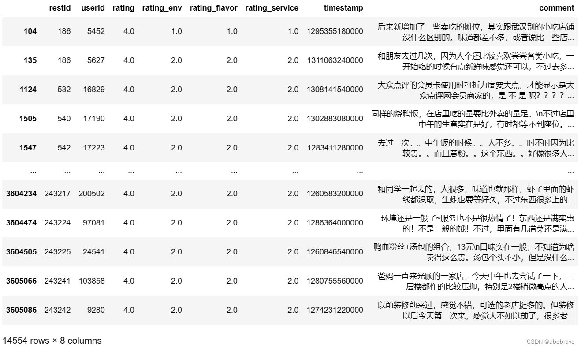
Task: Click restId 186 in row 104
Action: tap(64, 31)
